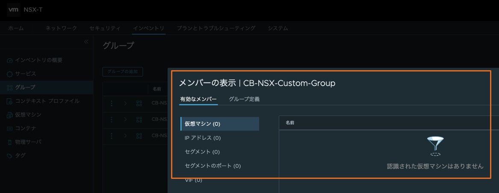The width and height of the screenshot is (499, 193).
Task: Switch to グループ定義 tab
Action: click(x=245, y=99)
